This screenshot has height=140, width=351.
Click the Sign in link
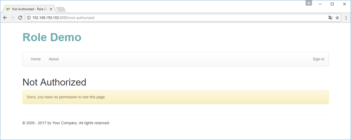pyautogui.click(x=318, y=59)
